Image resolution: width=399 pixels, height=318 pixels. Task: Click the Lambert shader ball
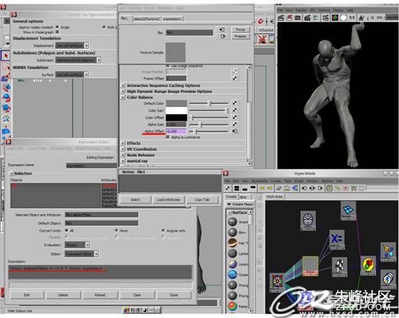pyautogui.click(x=232, y=253)
